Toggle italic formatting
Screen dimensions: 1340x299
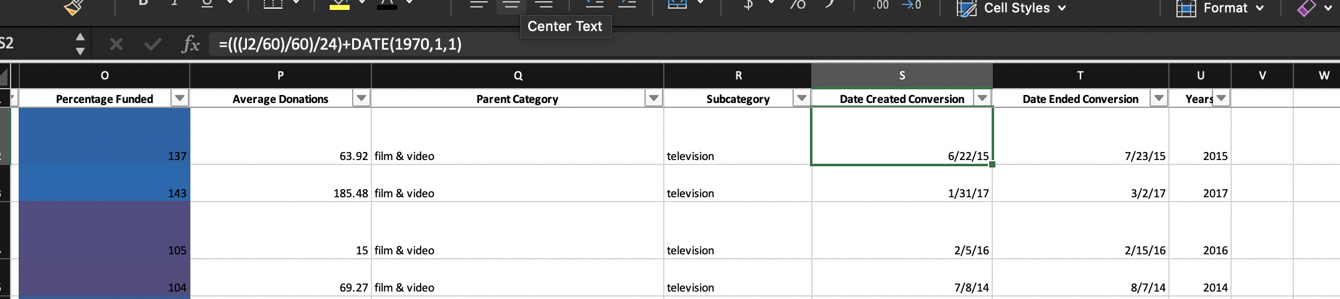pos(175,4)
